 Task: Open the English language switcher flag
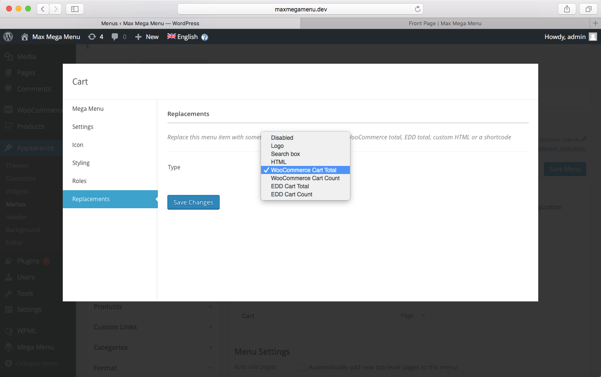point(171,36)
